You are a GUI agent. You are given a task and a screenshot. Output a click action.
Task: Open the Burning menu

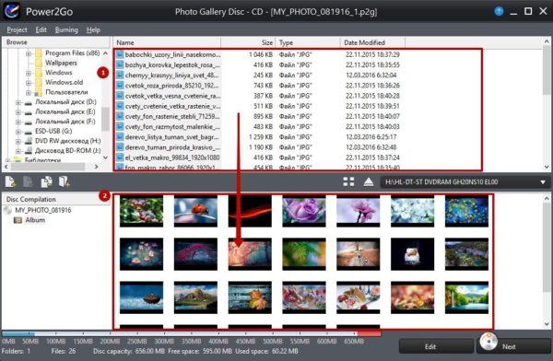pyautogui.click(x=66, y=30)
